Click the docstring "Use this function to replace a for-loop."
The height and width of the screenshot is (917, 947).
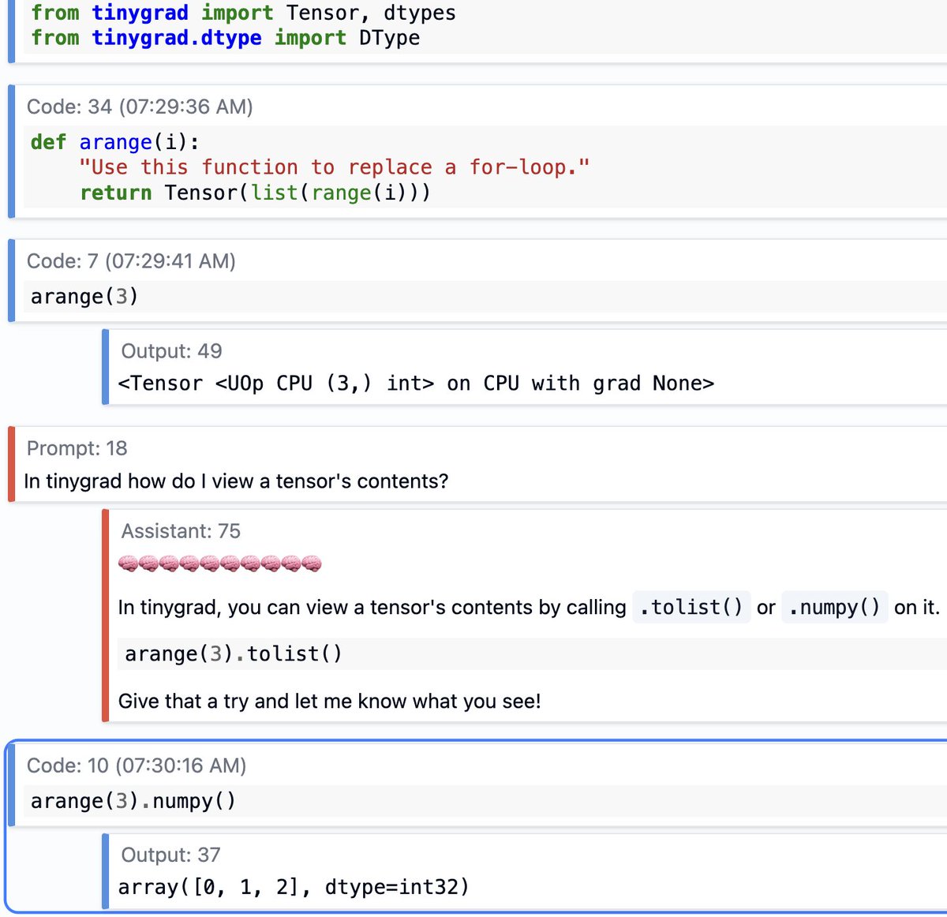point(334,167)
